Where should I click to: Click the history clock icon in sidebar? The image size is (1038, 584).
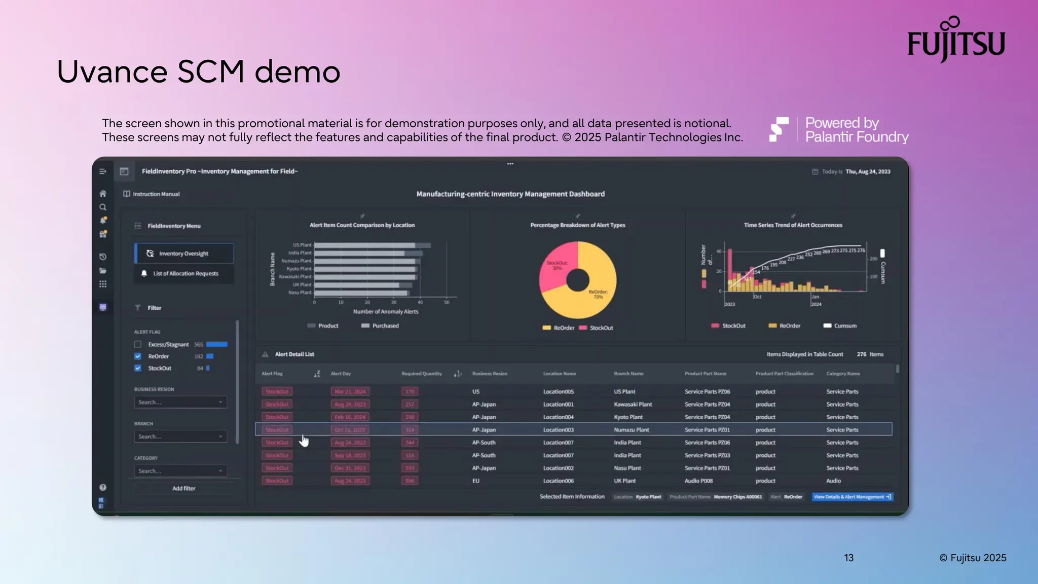pyautogui.click(x=103, y=257)
